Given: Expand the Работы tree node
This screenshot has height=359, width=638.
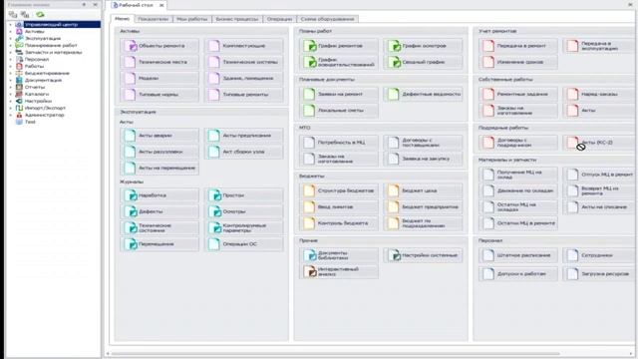Looking at the screenshot, I should (x=11, y=66).
